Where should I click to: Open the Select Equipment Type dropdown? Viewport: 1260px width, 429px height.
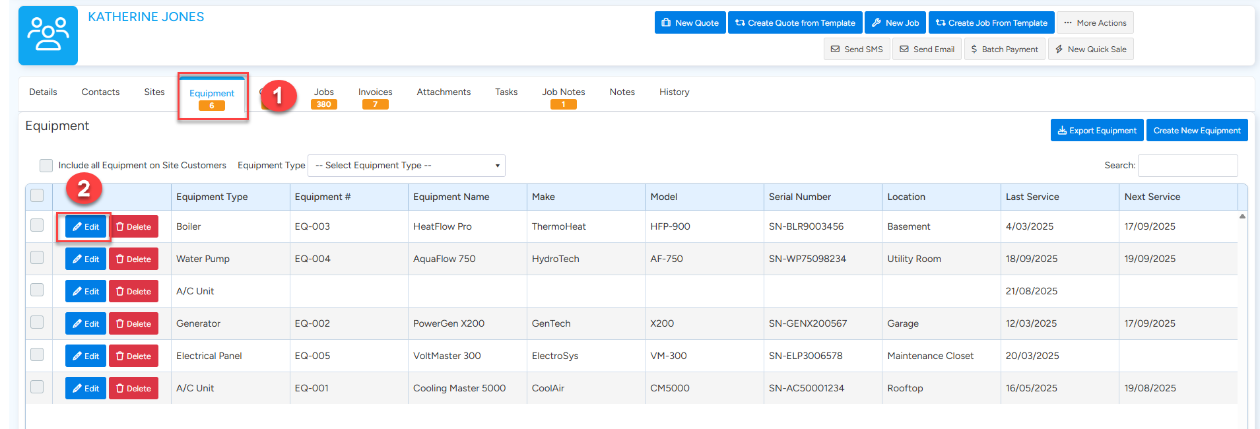[406, 166]
